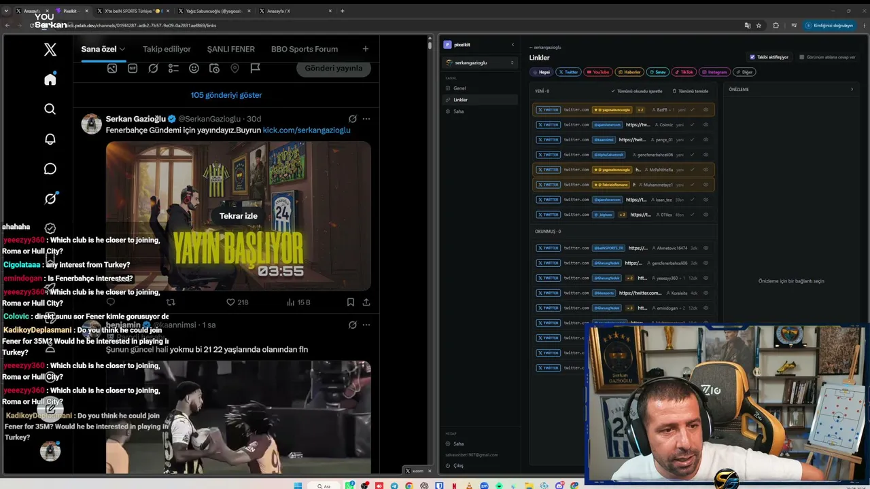This screenshot has width=870, height=489.
Task: Filter links by Haberler
Action: pos(629,72)
